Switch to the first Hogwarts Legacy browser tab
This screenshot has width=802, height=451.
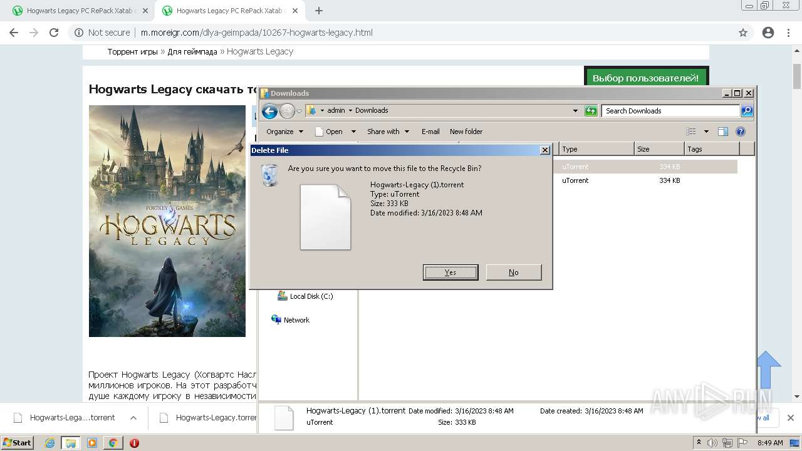78,11
